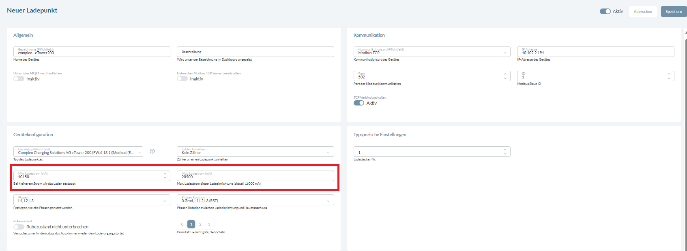Increase the Port value with up arrow
The image size is (687, 251).
505,74
